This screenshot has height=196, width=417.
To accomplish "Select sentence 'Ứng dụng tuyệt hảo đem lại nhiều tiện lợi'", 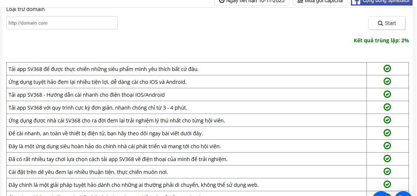I will point(59,82).
